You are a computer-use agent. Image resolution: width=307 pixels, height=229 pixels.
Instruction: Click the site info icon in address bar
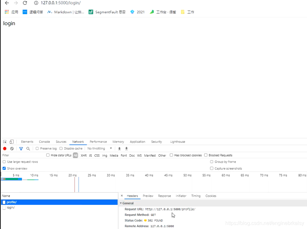pyautogui.click(x=36, y=3)
